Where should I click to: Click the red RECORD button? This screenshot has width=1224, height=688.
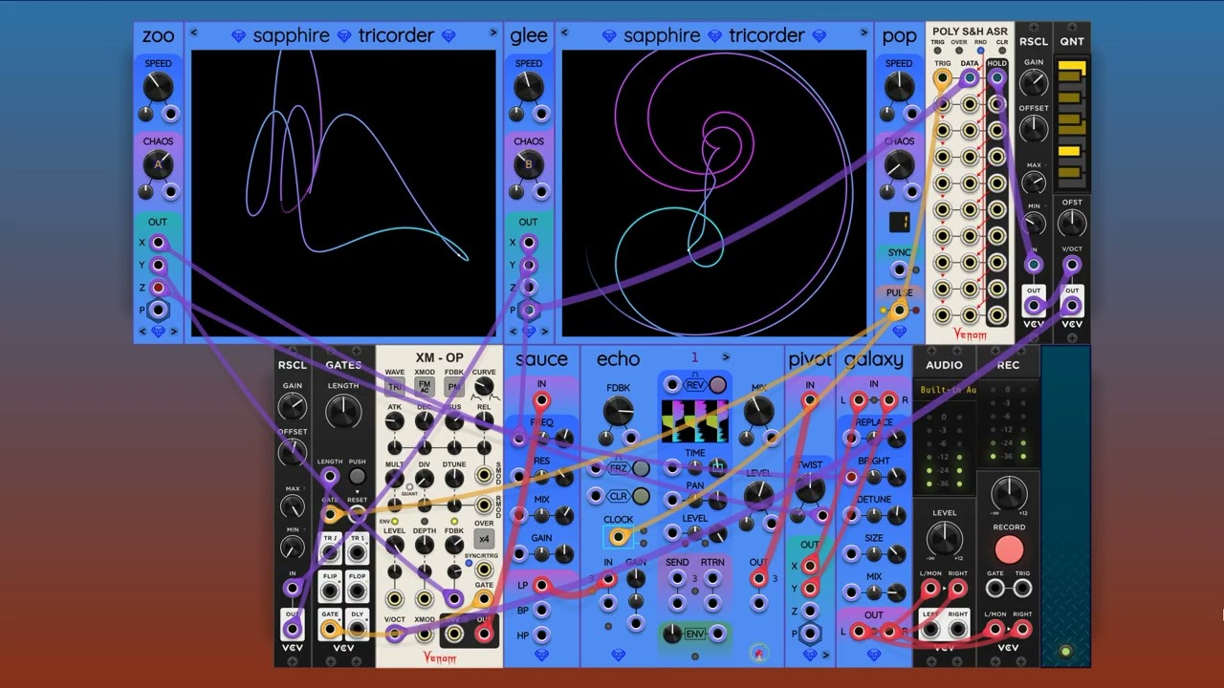tap(1009, 550)
